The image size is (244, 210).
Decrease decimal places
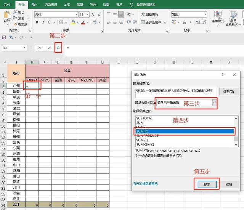[x=204, y=22]
